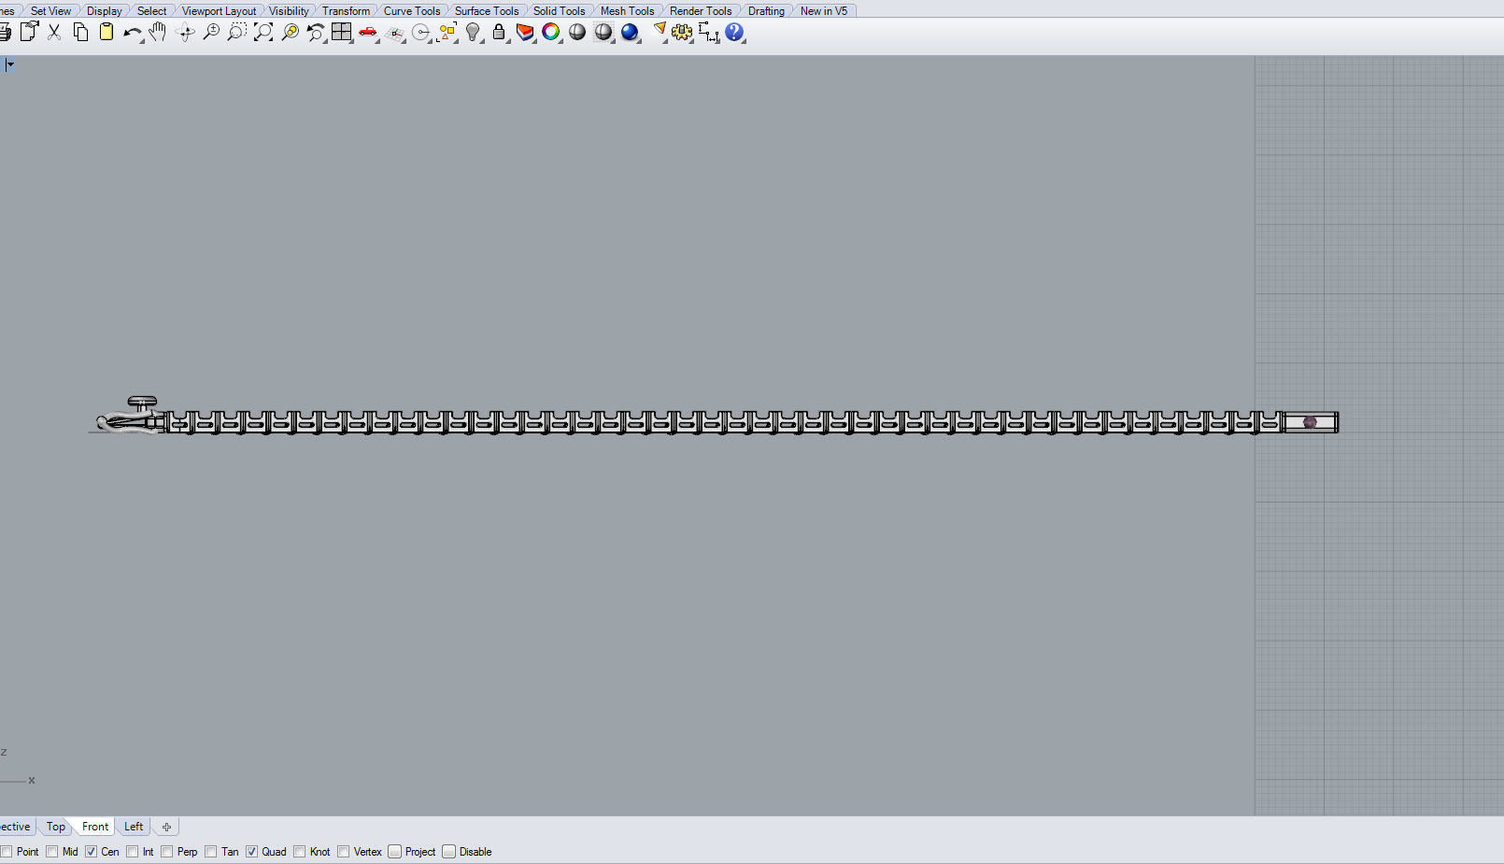Click the Hide Objects lightbulb icon

pos(474,33)
